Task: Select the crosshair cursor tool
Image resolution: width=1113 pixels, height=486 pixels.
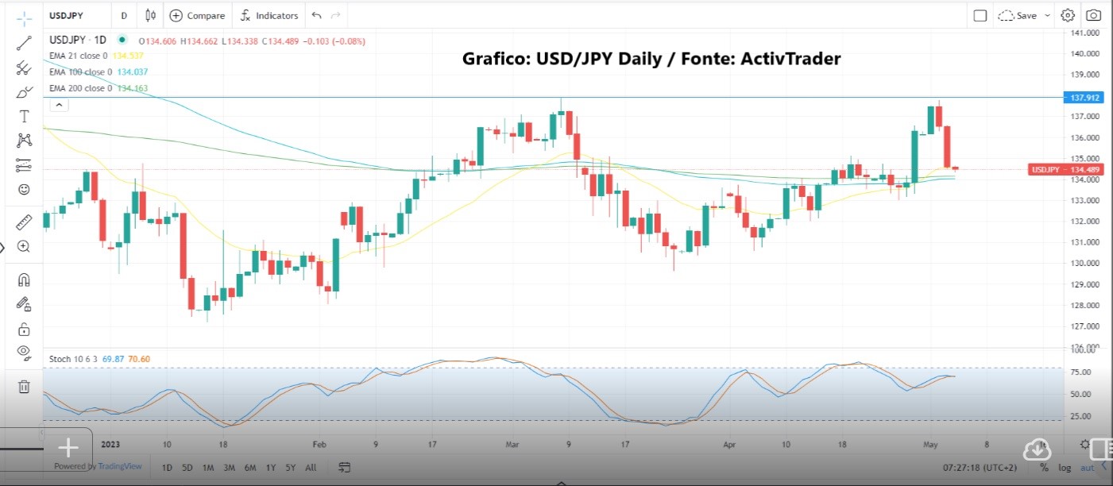Action: click(x=24, y=17)
